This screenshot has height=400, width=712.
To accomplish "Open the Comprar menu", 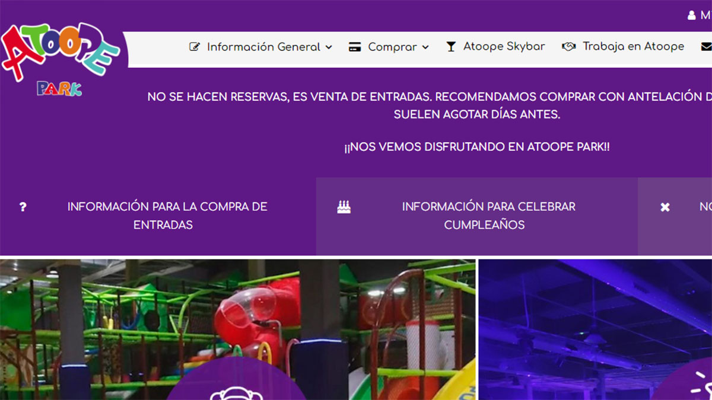I will tap(392, 47).
